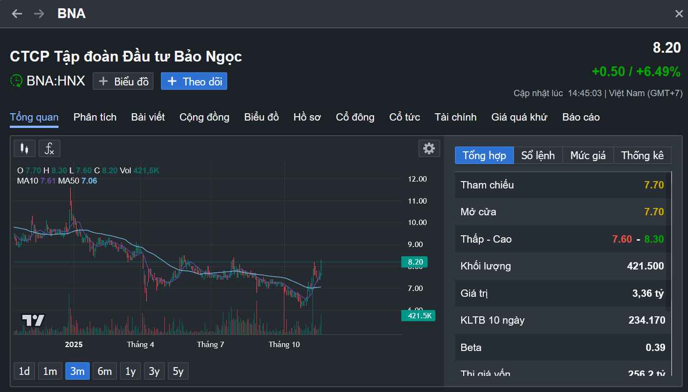Click the clock icon beside BNA:HNX
Viewport: 688px width, 392px height.
[x=16, y=81]
